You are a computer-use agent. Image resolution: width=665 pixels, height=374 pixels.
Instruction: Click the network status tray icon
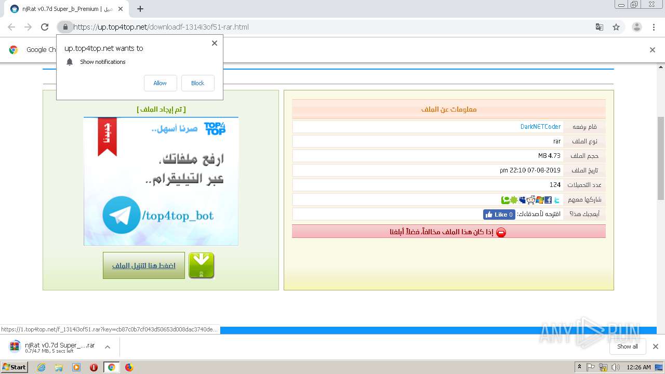(x=603, y=367)
